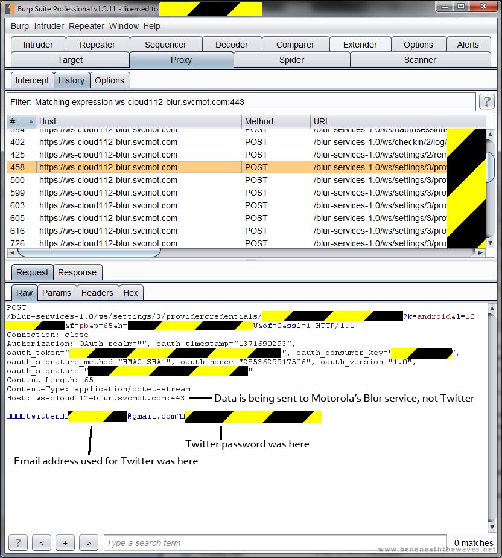Switch to the Sequencer tab
502x558 pixels.
[166, 45]
